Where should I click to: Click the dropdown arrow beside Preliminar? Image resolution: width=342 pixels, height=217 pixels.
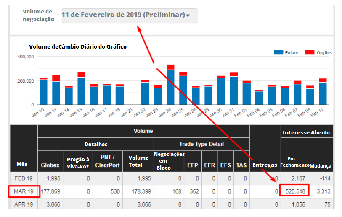[x=188, y=15]
